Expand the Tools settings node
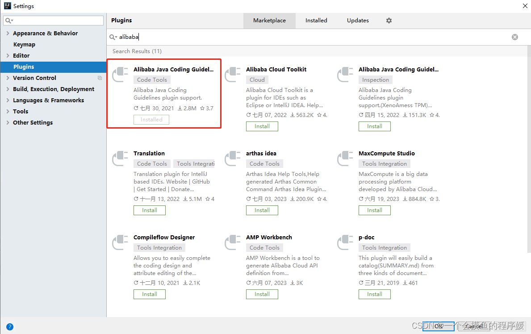The height and width of the screenshot is (334, 531). (8, 112)
